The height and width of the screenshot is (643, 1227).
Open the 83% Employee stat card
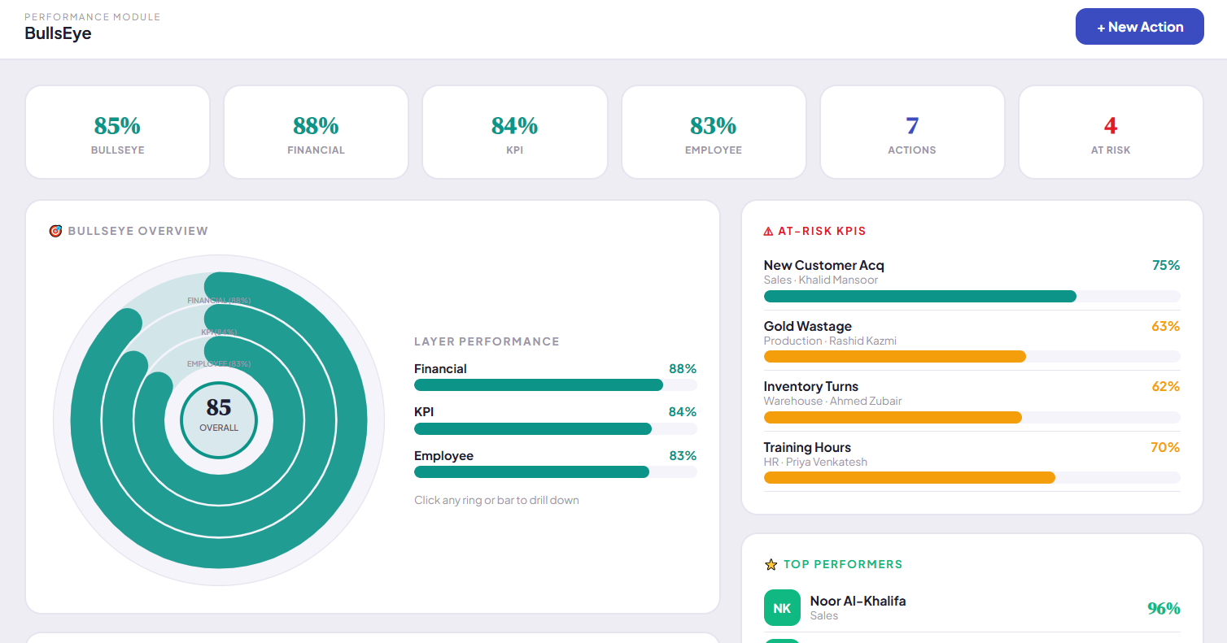tap(714, 133)
